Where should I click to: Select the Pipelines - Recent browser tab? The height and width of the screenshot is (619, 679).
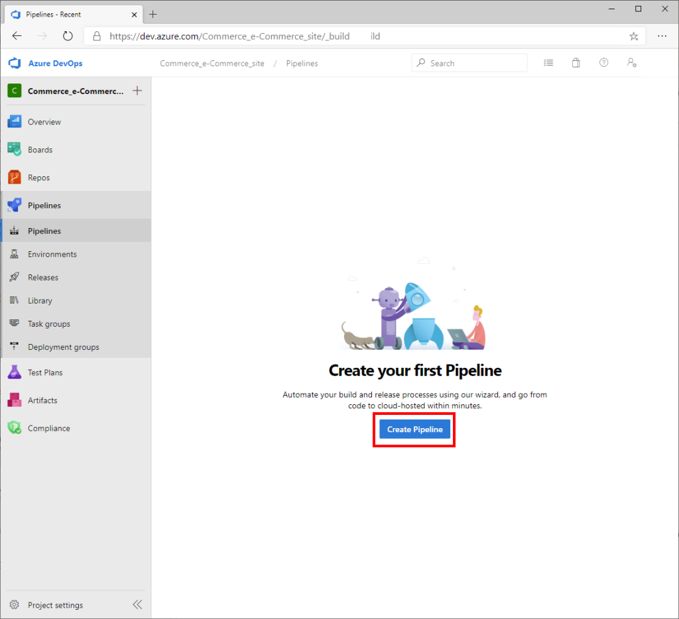73,13
